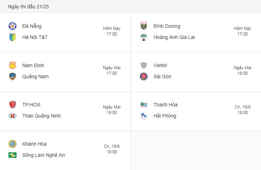Select the Hải Phòng club crest
The image size is (261, 170).
(144, 116)
